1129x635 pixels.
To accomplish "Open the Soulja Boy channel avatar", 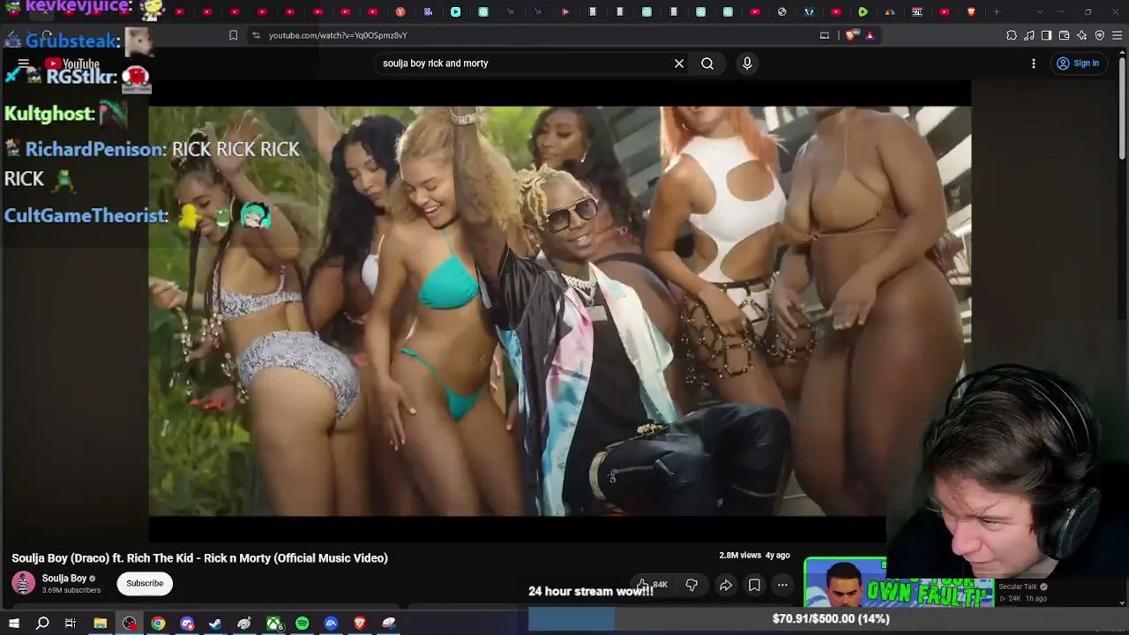I will tap(24, 583).
